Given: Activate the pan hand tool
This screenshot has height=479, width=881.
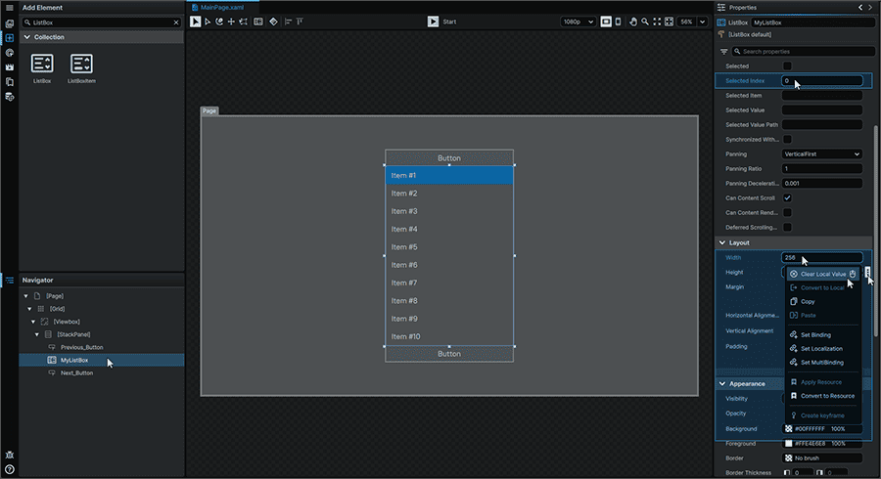Looking at the screenshot, I should point(633,22).
